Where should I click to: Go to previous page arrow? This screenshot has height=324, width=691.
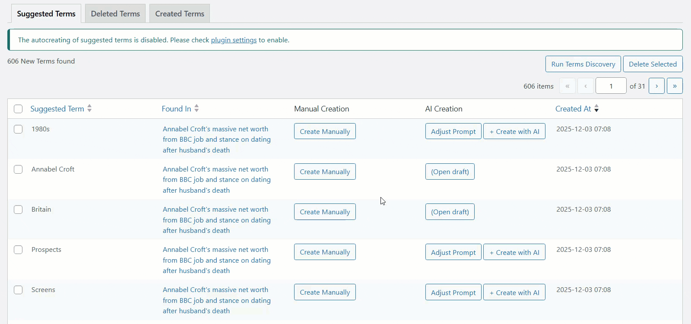pyautogui.click(x=586, y=86)
